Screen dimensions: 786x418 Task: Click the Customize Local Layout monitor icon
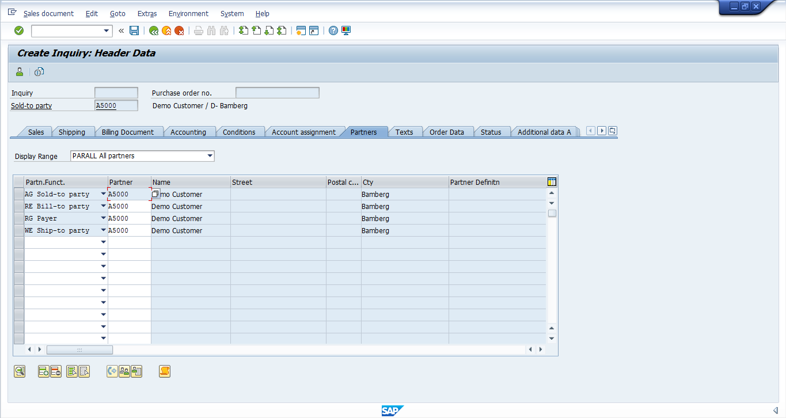pos(346,31)
